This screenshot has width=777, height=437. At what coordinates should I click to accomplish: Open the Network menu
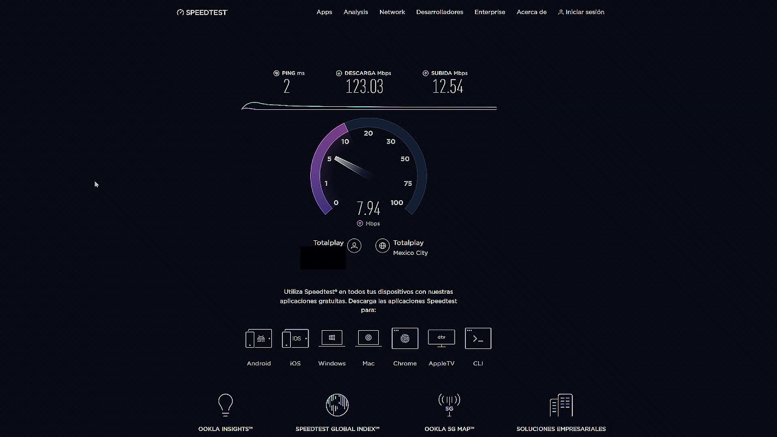tap(392, 12)
